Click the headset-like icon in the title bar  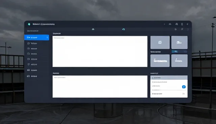pos(177,24)
